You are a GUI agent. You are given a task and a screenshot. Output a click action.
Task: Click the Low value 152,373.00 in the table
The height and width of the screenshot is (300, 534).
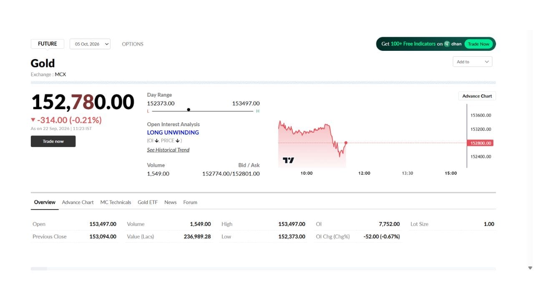[292, 237]
